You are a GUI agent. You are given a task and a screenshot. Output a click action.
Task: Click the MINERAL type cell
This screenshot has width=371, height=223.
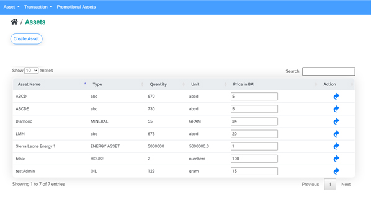pos(99,121)
